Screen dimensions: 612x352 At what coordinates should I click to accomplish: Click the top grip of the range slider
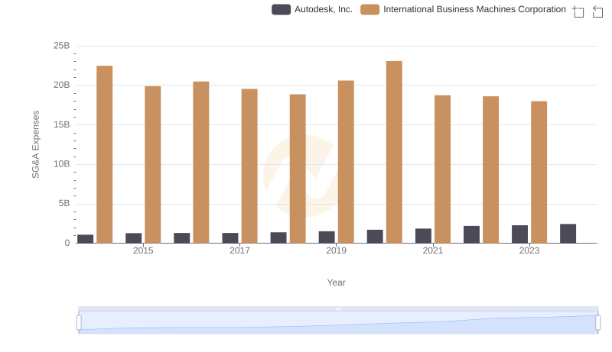(338, 308)
